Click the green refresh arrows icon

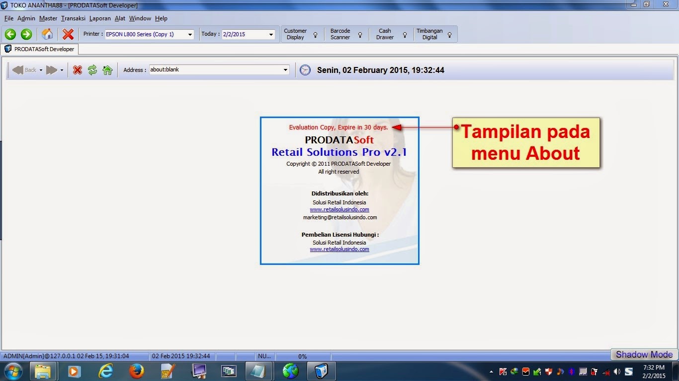[x=92, y=70]
